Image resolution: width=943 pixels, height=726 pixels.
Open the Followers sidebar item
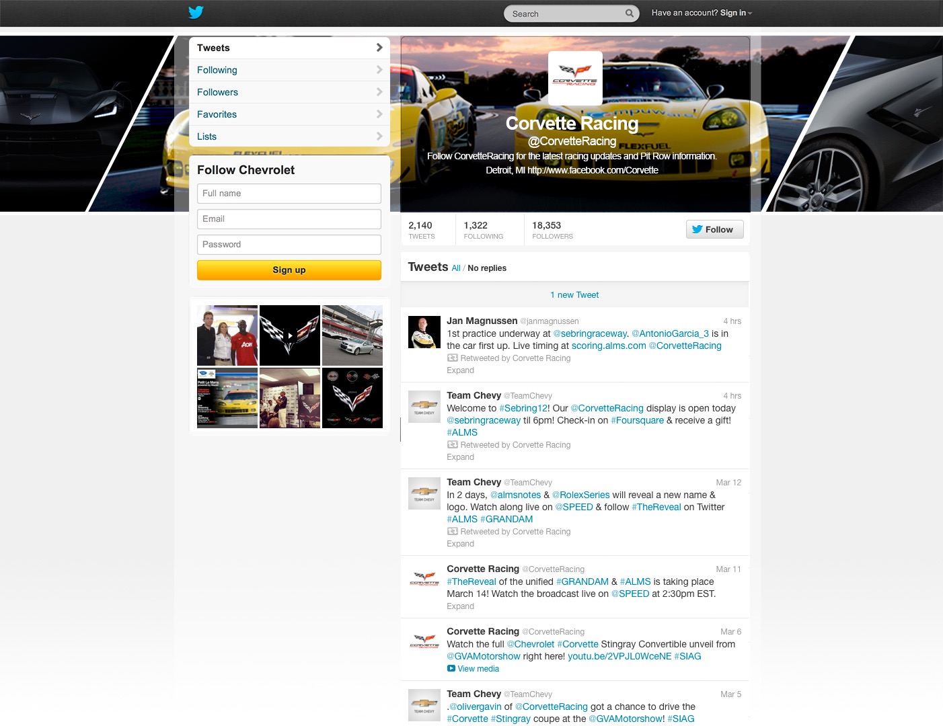(x=289, y=92)
